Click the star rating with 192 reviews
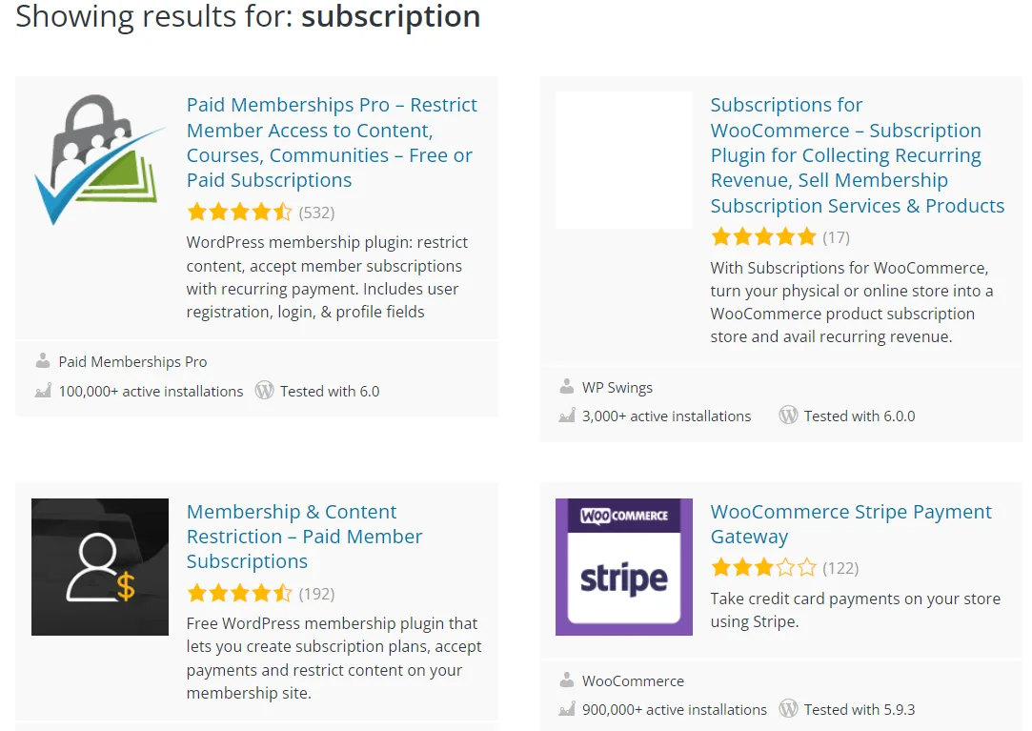Screen dimensions: 1032x731 239,594
